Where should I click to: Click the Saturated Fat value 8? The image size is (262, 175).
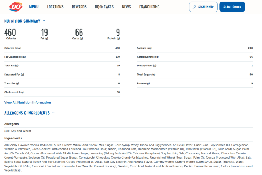(x=119, y=75)
